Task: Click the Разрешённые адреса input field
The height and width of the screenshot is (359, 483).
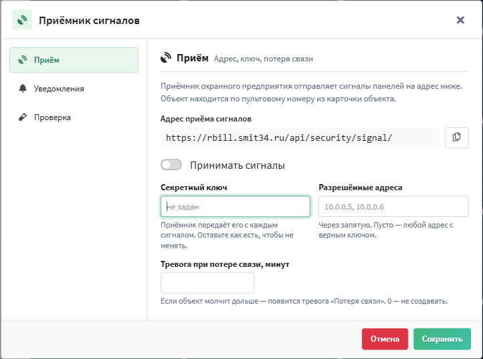Action: pyautogui.click(x=393, y=207)
